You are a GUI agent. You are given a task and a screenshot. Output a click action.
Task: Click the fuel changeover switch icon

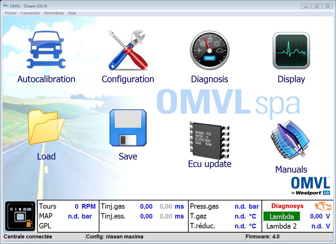(20, 216)
